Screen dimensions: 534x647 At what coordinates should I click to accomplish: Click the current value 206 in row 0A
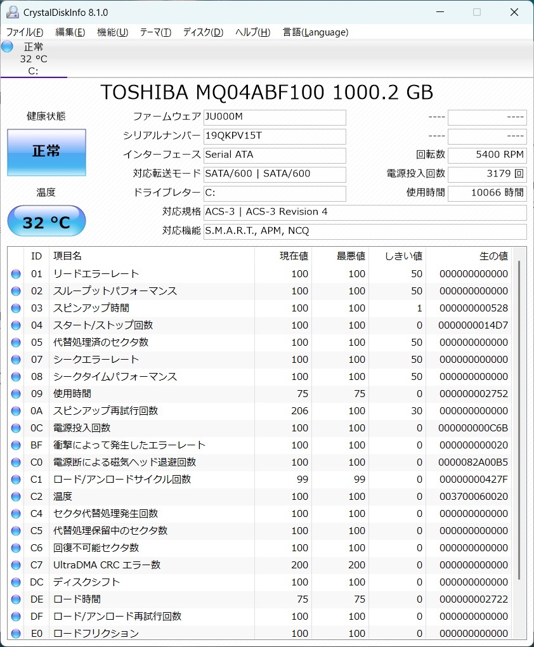299,410
